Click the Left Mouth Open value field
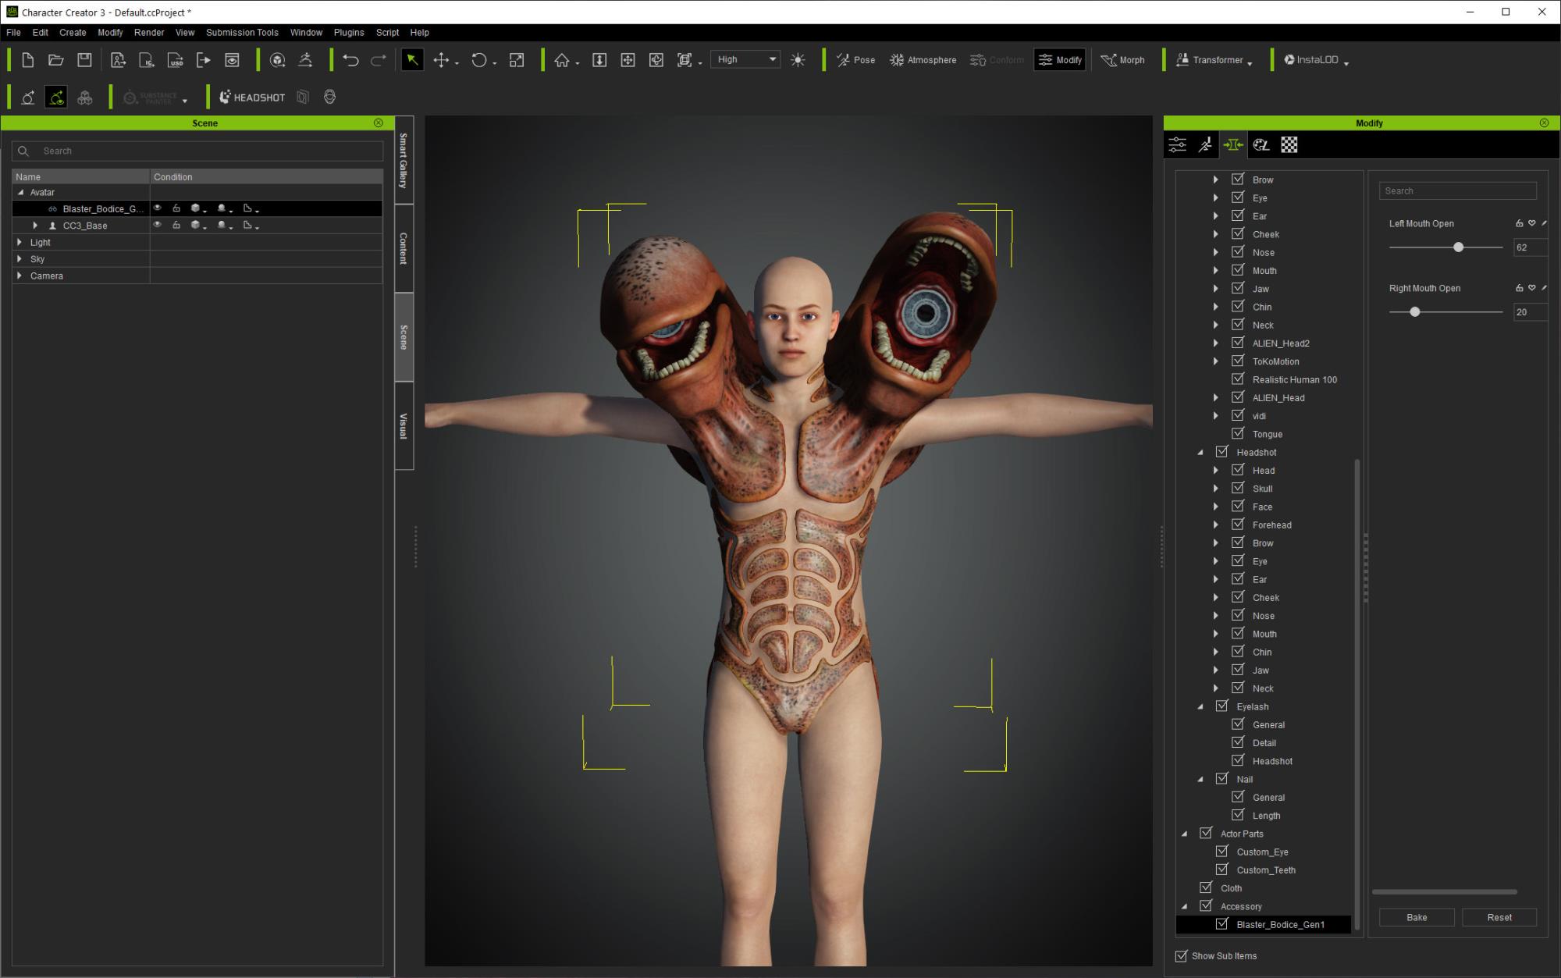The width and height of the screenshot is (1561, 978). (x=1530, y=247)
